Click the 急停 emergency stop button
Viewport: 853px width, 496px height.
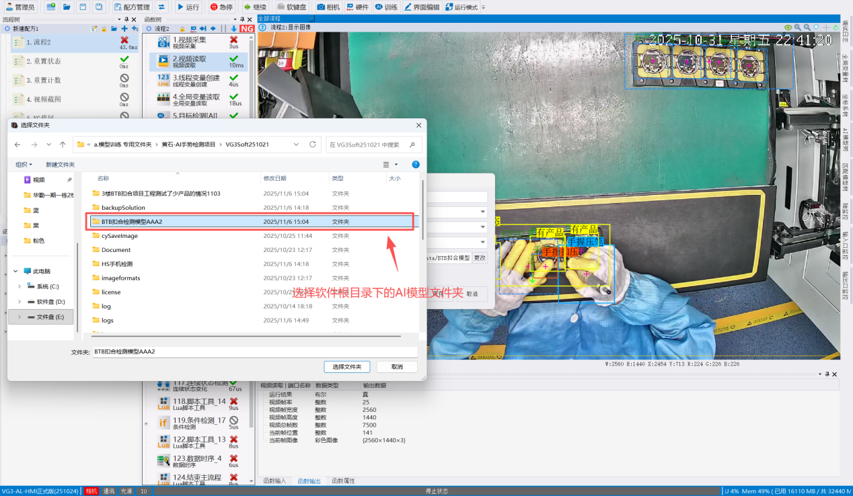(x=221, y=7)
